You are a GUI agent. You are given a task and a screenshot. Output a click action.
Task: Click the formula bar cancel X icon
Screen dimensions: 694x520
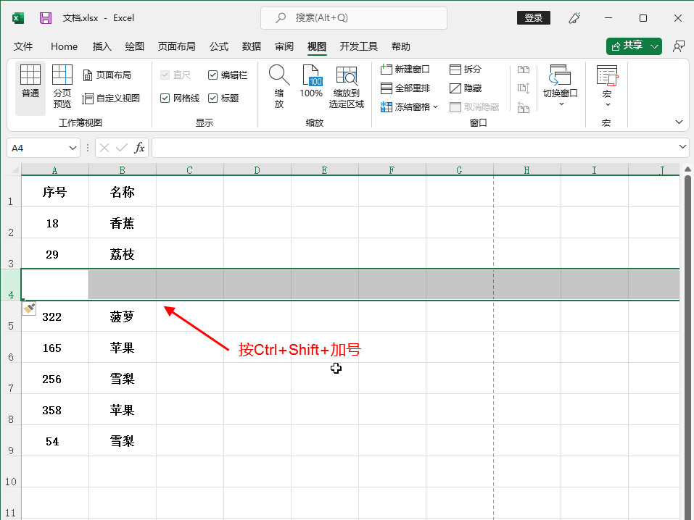click(104, 148)
